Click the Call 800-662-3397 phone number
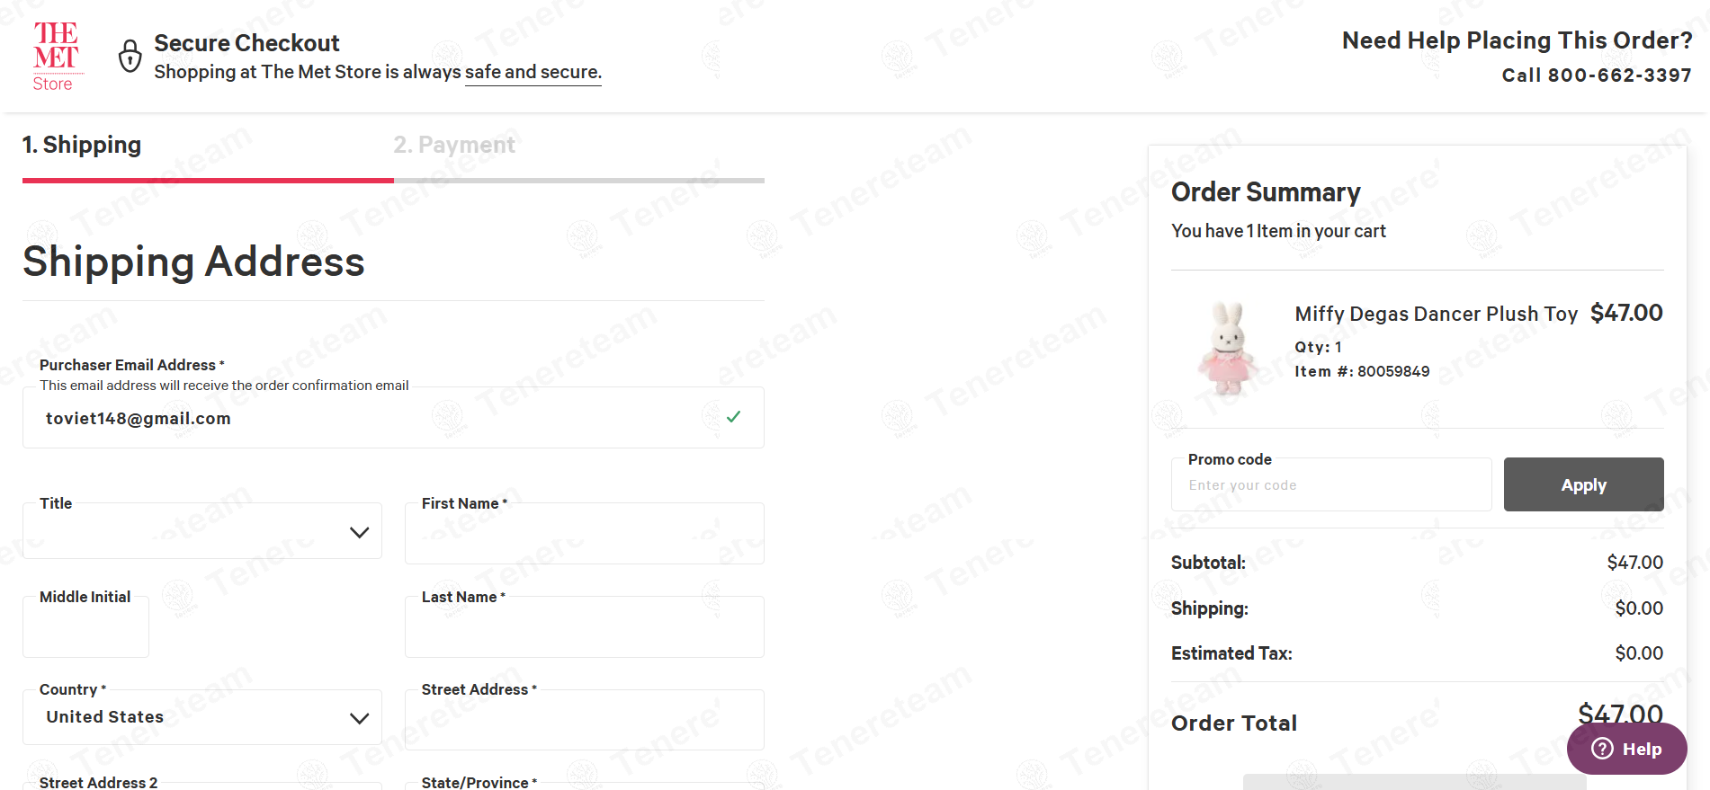 click(x=1596, y=75)
